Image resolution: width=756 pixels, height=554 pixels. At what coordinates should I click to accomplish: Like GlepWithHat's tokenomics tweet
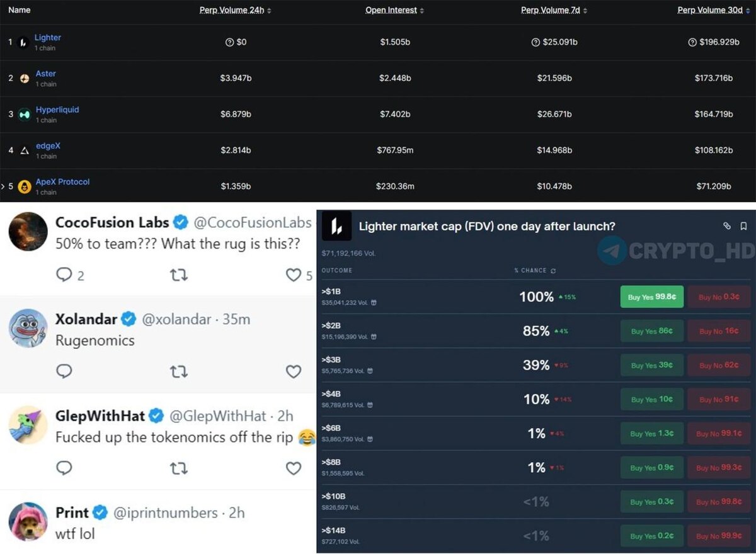[x=294, y=468]
